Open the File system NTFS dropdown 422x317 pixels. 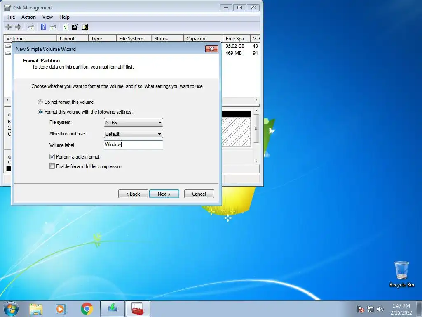point(134,122)
